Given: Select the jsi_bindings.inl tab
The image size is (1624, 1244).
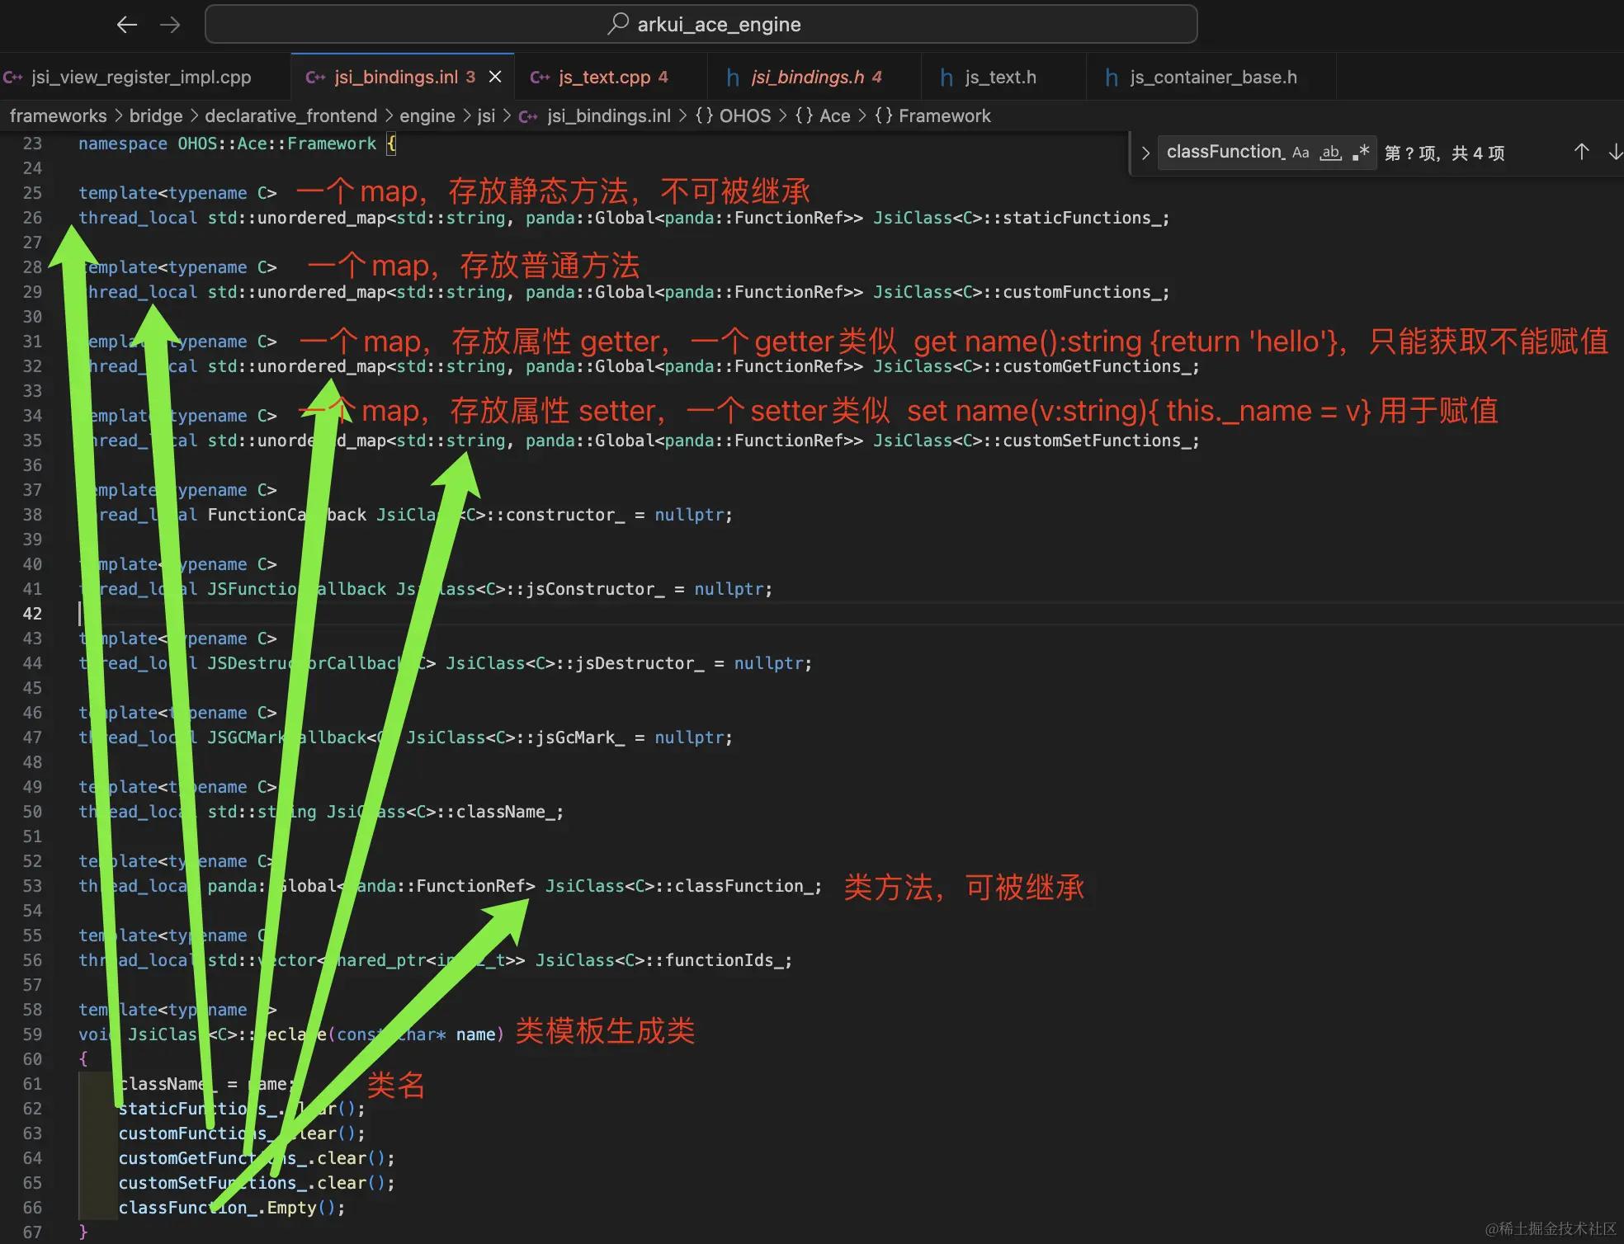Looking at the screenshot, I should click(396, 78).
